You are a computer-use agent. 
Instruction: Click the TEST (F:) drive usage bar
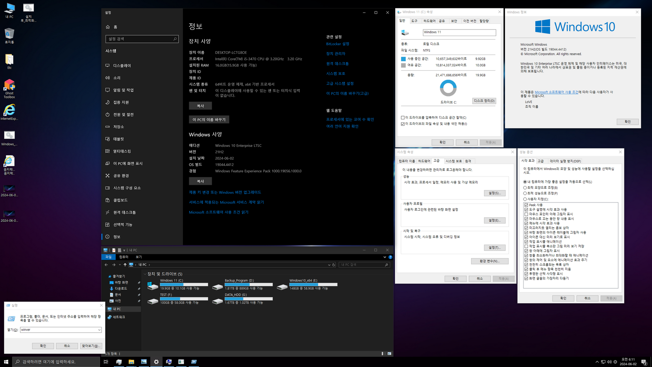(184, 299)
